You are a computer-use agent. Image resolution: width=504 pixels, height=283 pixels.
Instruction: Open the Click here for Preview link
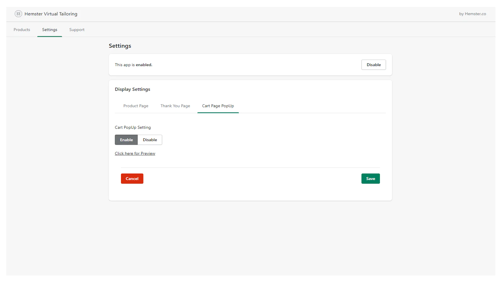[135, 153]
